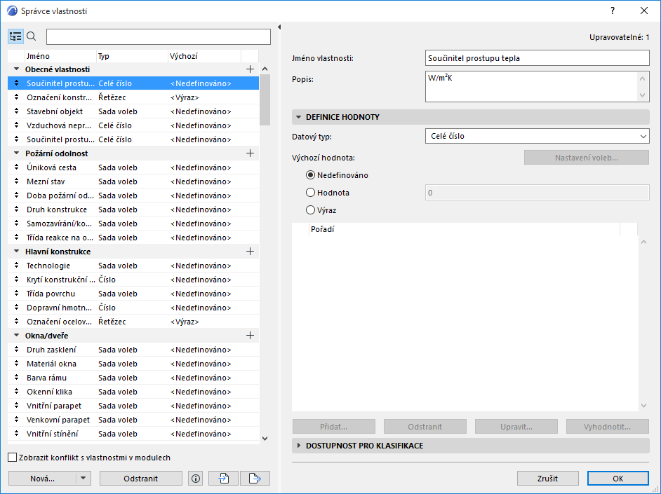Click the Nastavení voleb... button
This screenshot has width=661, height=494.
click(x=587, y=158)
